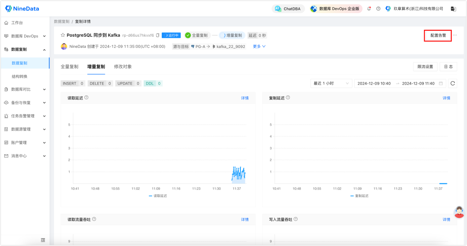Open 详情 link for 写入流量吞吐 chart
467x246 pixels.
pos(446,220)
